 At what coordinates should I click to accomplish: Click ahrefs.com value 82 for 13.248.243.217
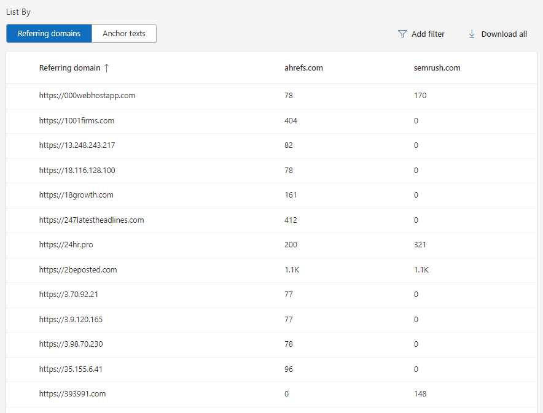pyautogui.click(x=289, y=145)
